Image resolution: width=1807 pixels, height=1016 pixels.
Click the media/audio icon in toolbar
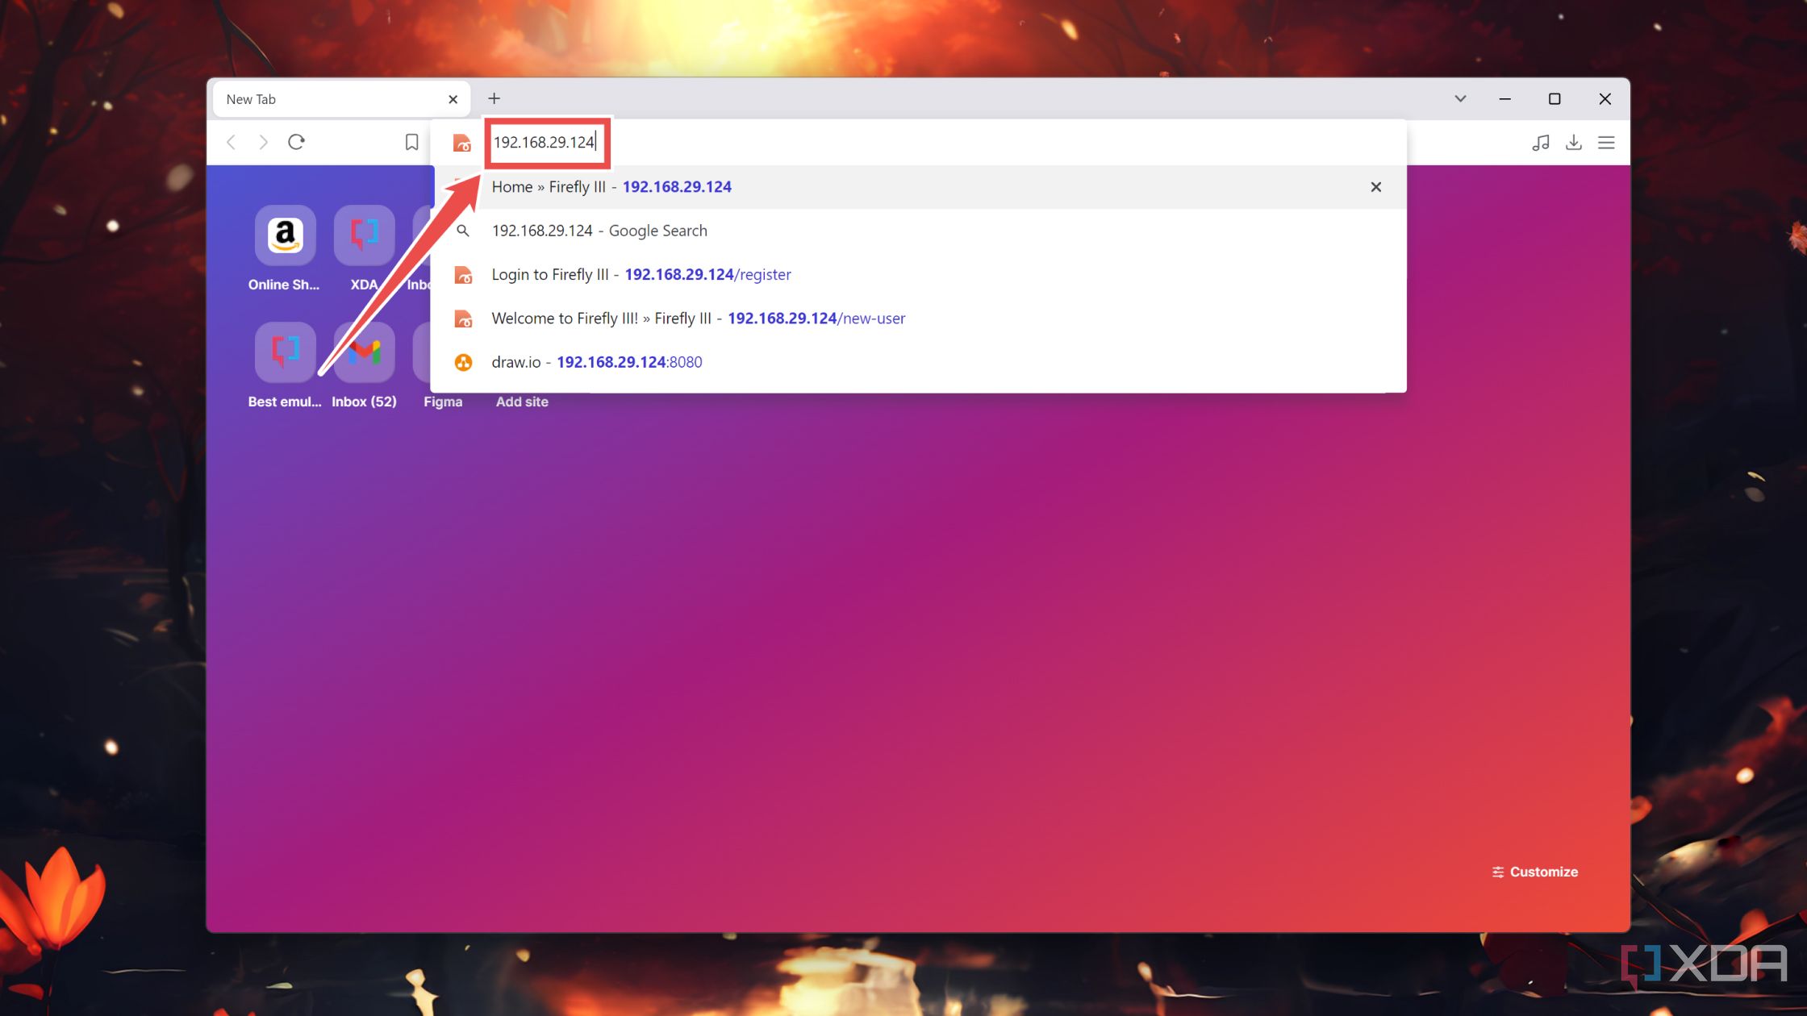pyautogui.click(x=1540, y=141)
